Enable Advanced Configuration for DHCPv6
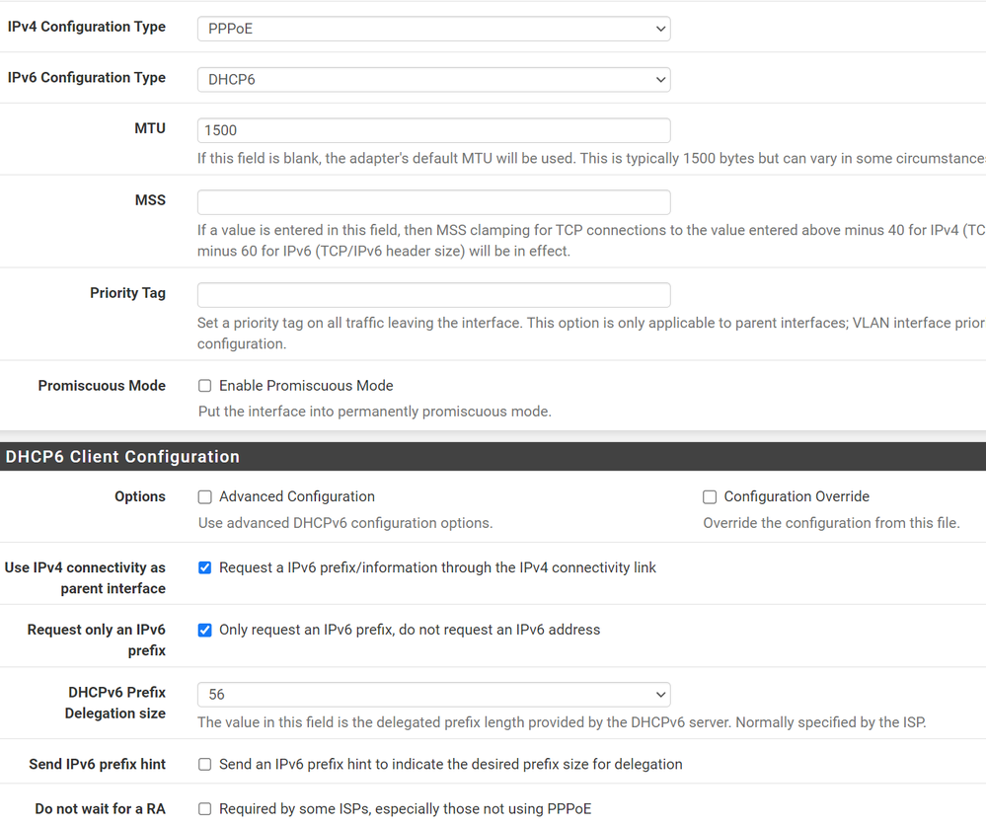The width and height of the screenshot is (986, 825). coord(204,496)
